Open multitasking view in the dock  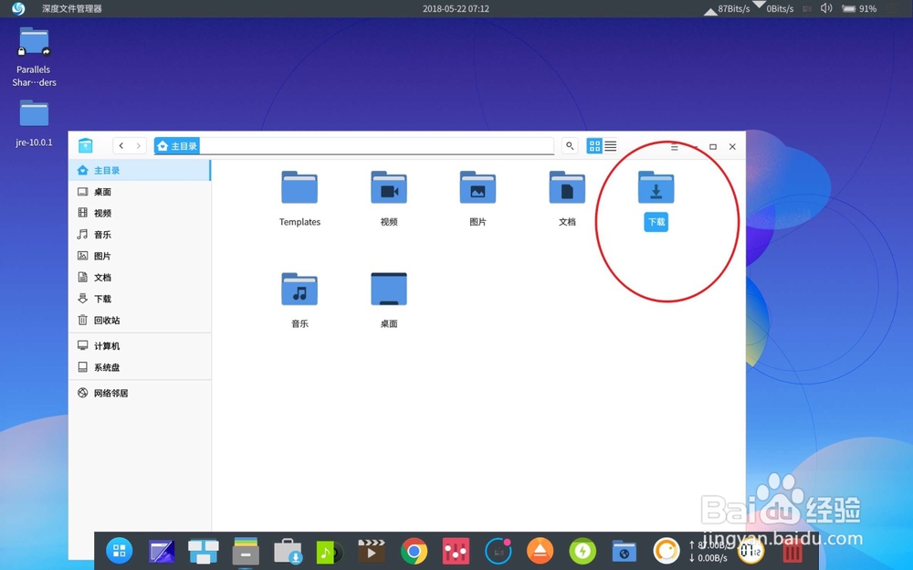click(204, 551)
